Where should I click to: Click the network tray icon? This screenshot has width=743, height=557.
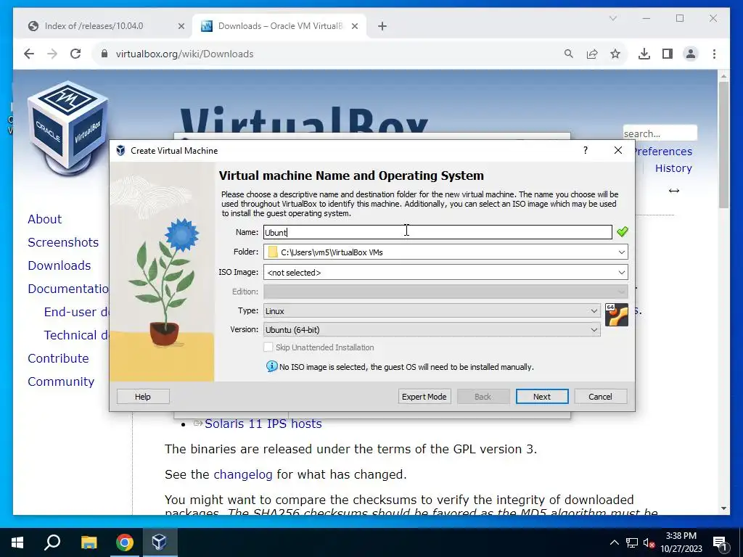click(x=632, y=542)
